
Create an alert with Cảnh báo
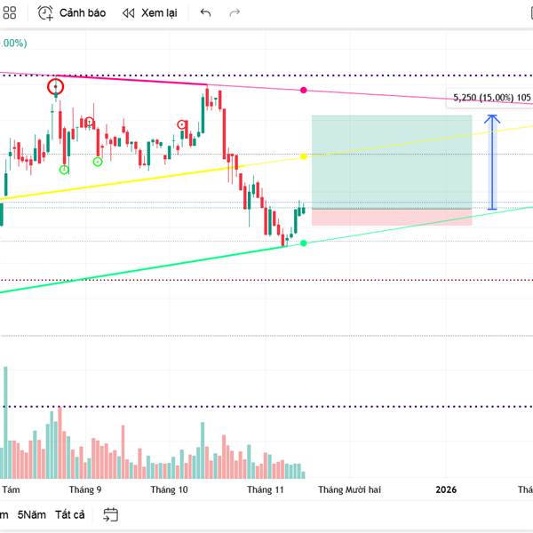(71, 13)
